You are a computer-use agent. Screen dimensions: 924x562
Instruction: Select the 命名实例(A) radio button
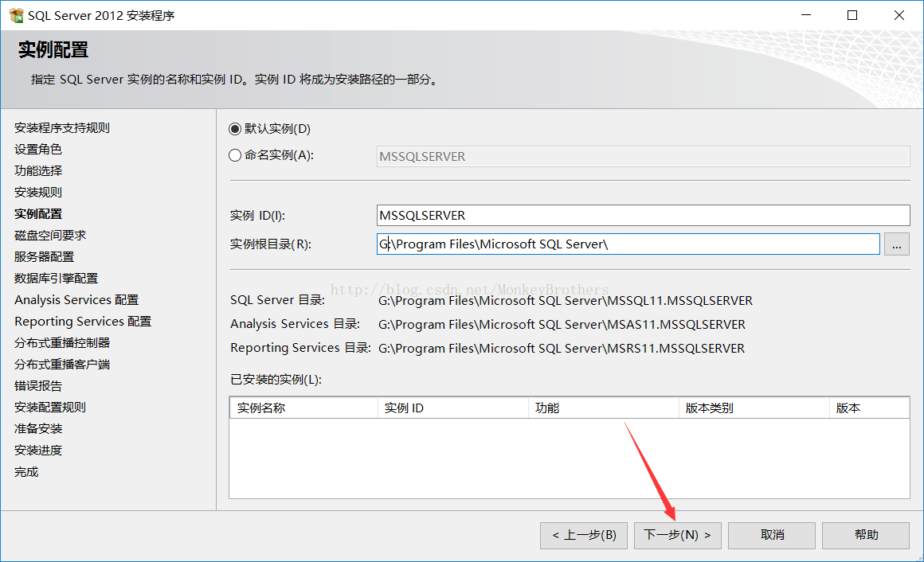(x=234, y=155)
